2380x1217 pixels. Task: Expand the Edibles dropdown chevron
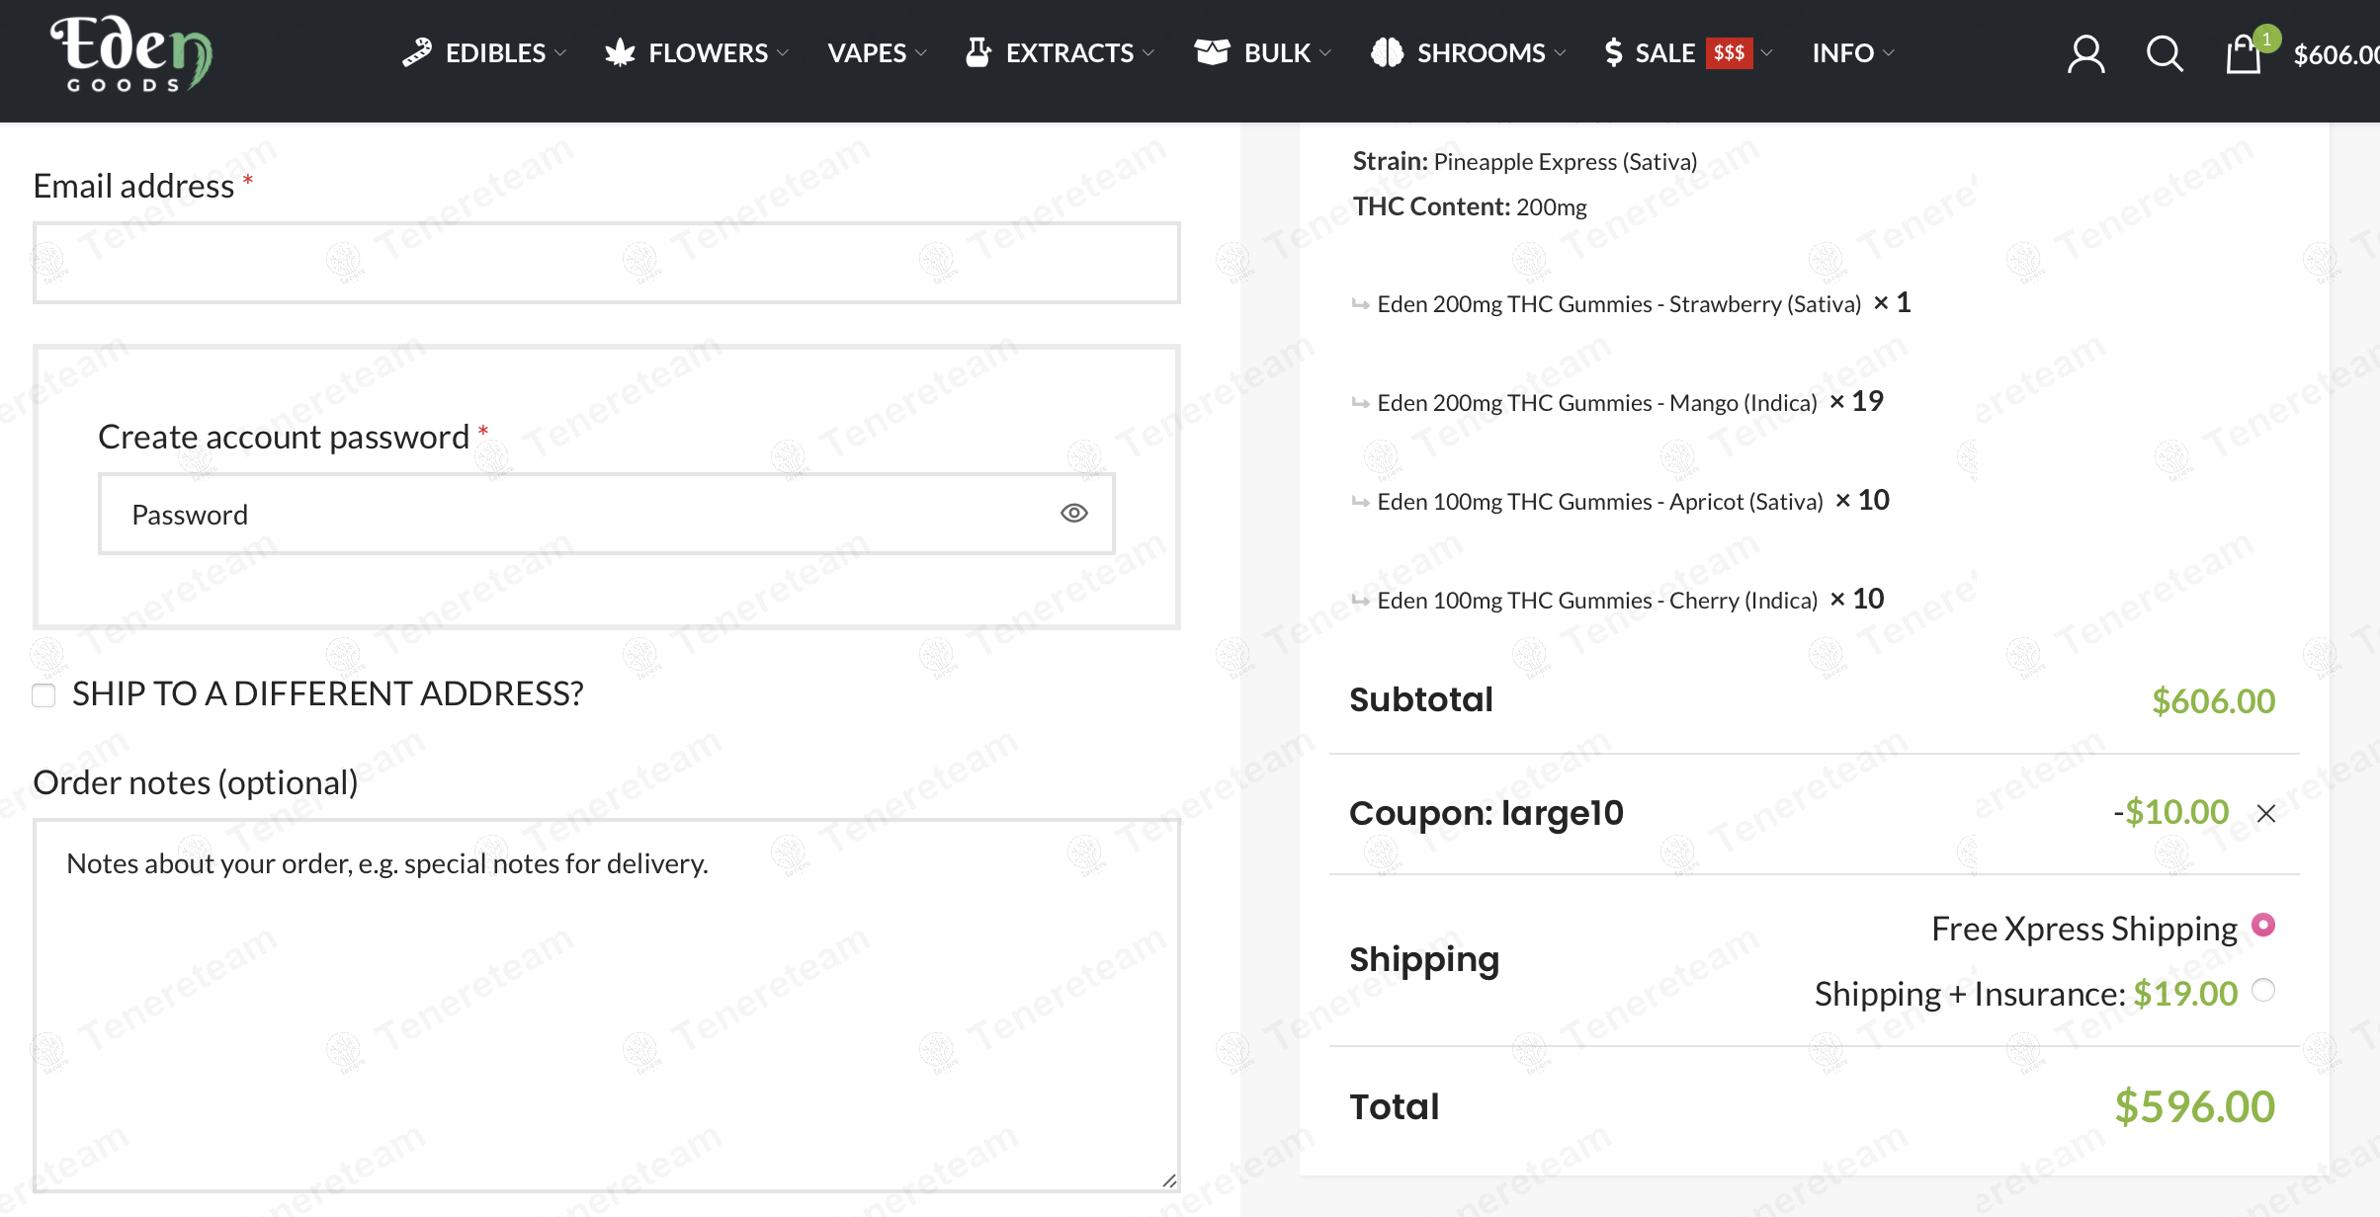click(560, 53)
